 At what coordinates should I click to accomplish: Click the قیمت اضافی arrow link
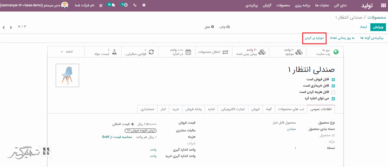click(123, 124)
